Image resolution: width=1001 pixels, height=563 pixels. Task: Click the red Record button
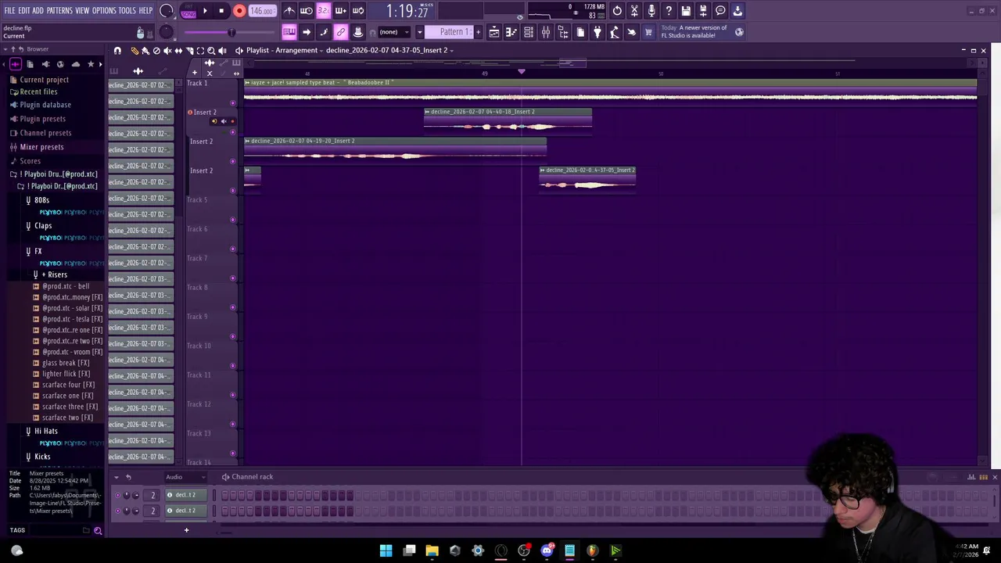239,11
